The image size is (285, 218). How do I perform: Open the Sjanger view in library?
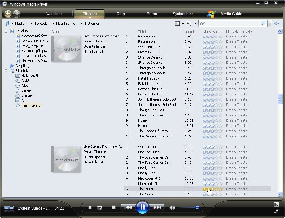point(27,95)
